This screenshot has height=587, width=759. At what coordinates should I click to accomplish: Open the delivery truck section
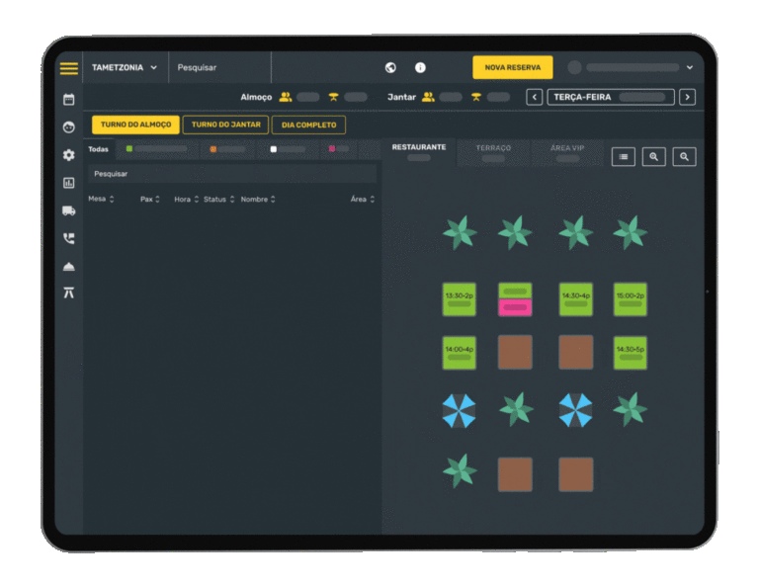click(x=68, y=210)
